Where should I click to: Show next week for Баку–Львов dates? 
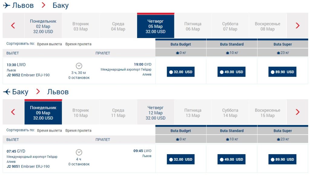point(297,112)
